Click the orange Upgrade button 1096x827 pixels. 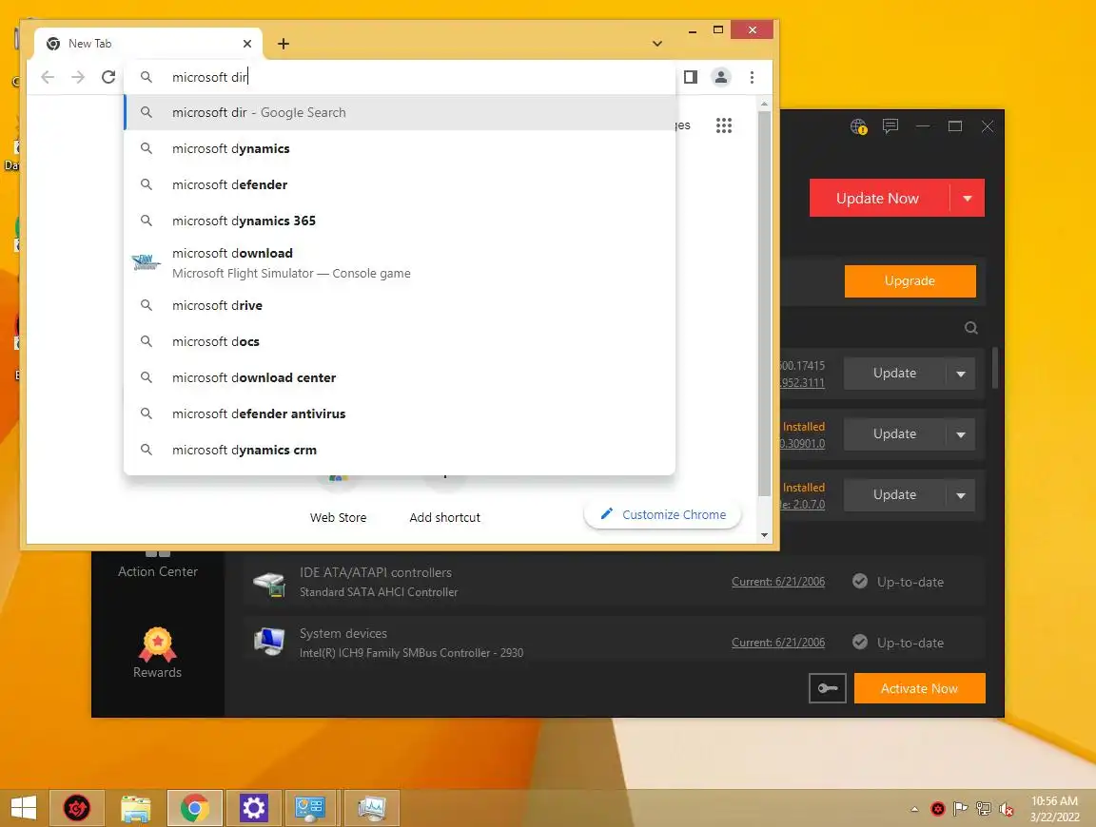pyautogui.click(x=910, y=280)
